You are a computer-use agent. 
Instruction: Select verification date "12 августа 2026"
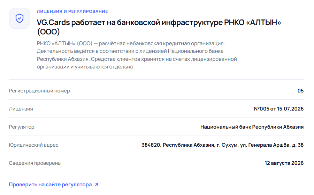click(284, 163)
